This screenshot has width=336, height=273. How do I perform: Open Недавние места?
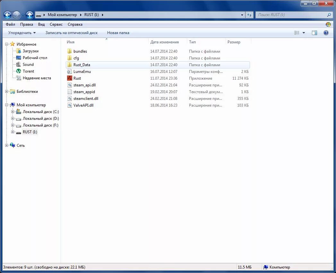pos(37,78)
